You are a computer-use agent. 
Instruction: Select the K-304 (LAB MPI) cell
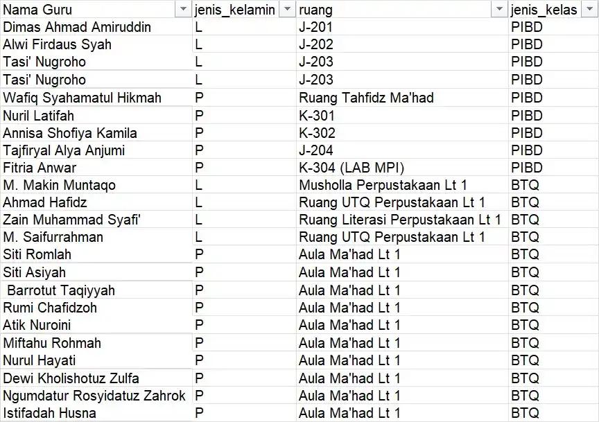[402, 168]
